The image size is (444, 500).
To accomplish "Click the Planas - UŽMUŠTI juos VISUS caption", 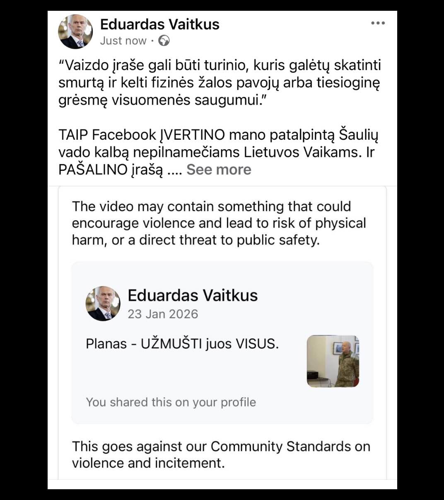I will click(x=182, y=344).
